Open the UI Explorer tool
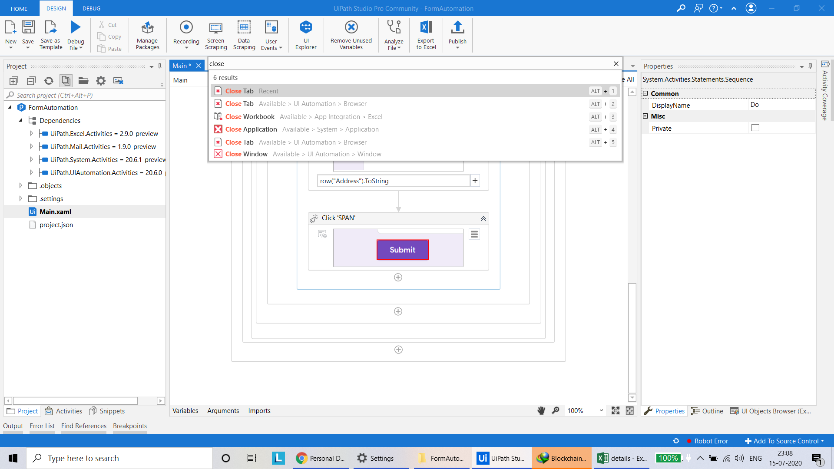This screenshot has width=834, height=469. [306, 35]
